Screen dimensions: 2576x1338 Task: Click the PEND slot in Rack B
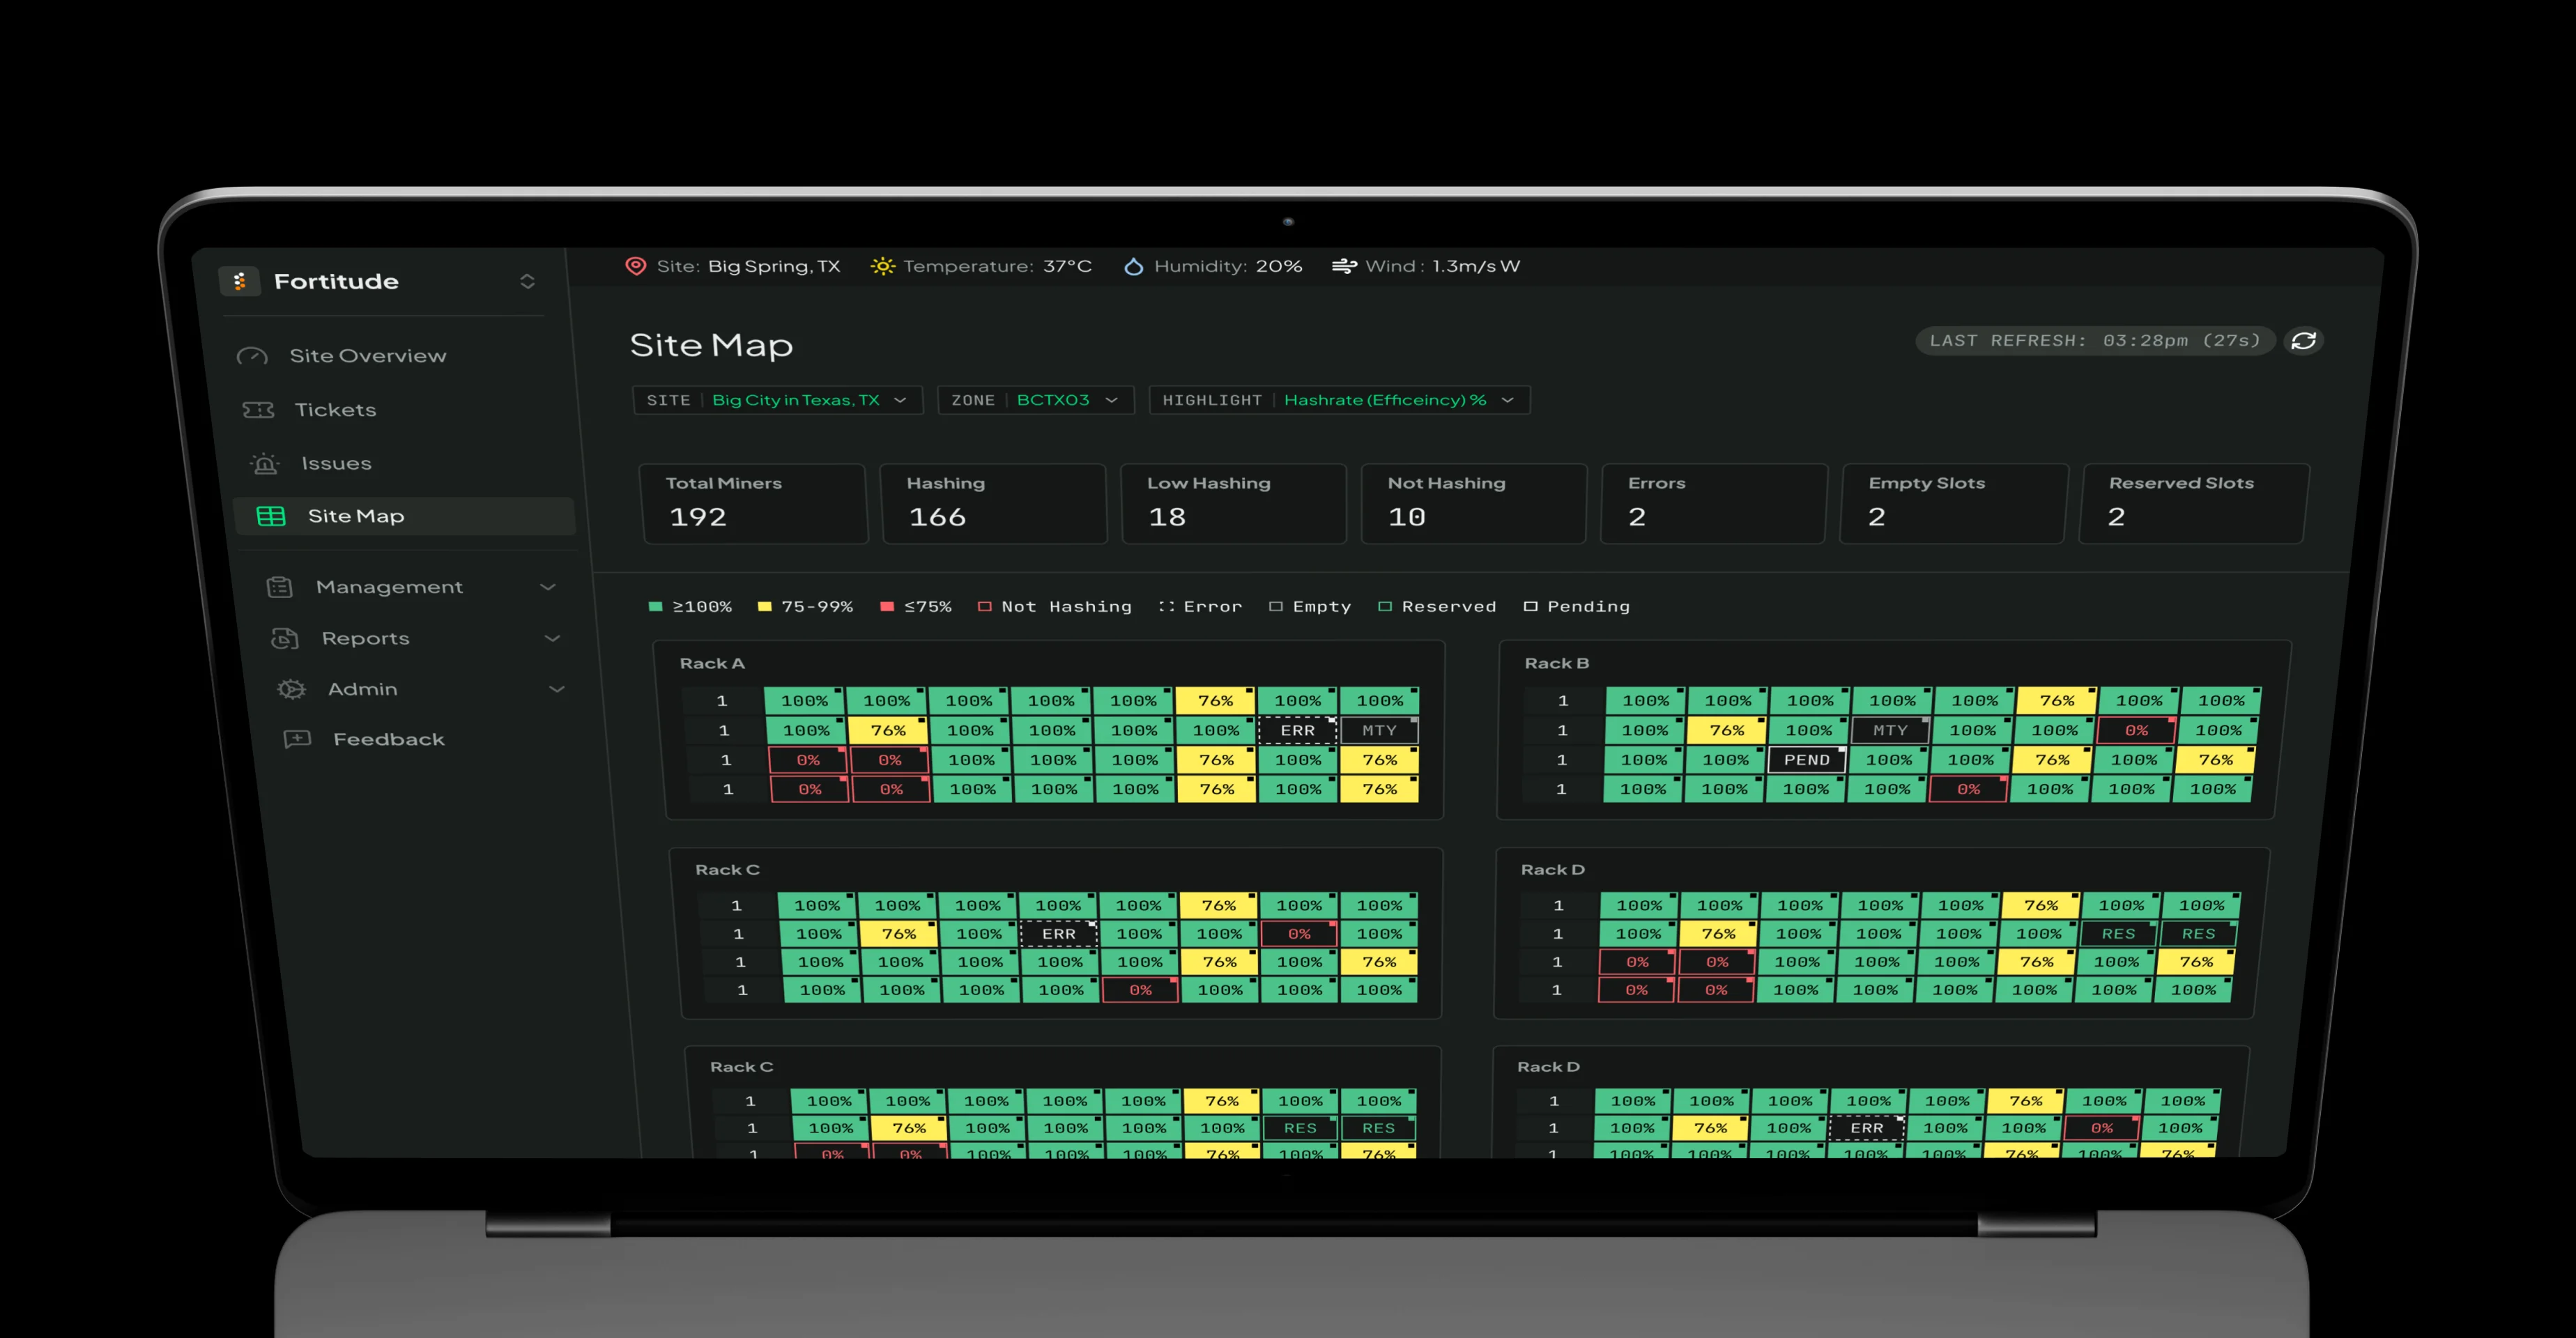1806,760
